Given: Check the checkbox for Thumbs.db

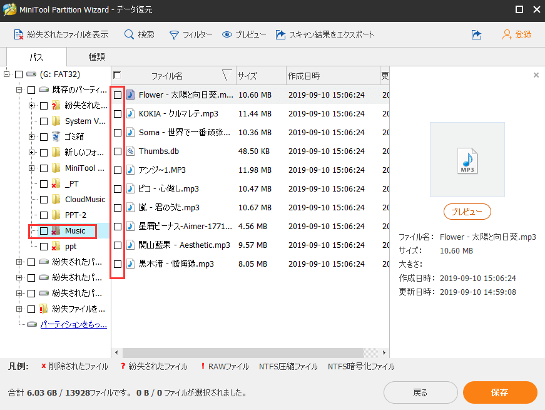Looking at the screenshot, I should [x=118, y=151].
